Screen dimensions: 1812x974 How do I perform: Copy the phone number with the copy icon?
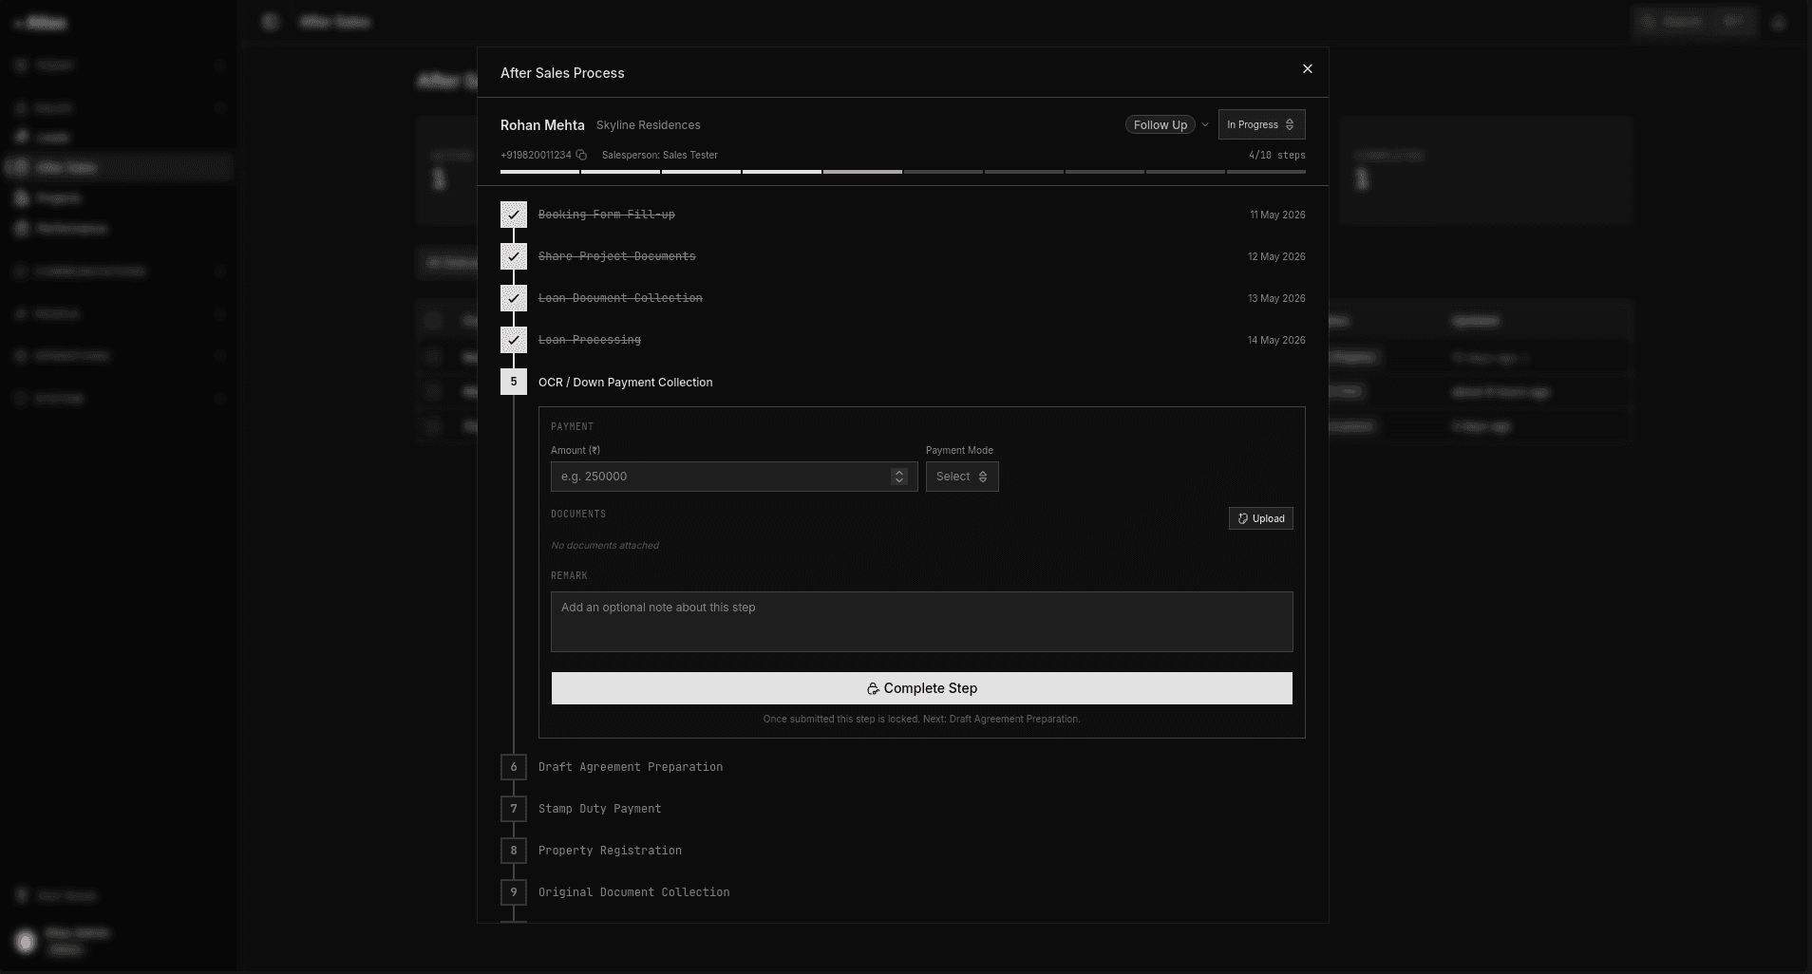click(x=581, y=155)
